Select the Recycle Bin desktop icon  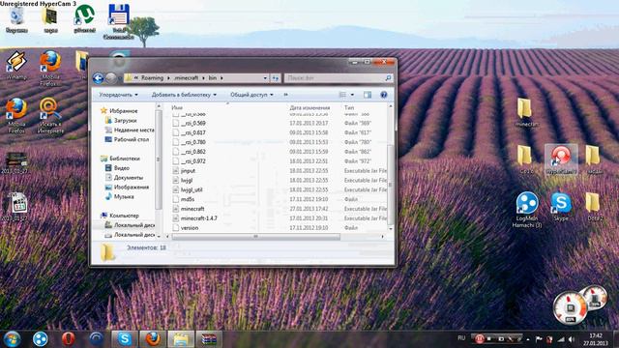pyautogui.click(x=16, y=19)
